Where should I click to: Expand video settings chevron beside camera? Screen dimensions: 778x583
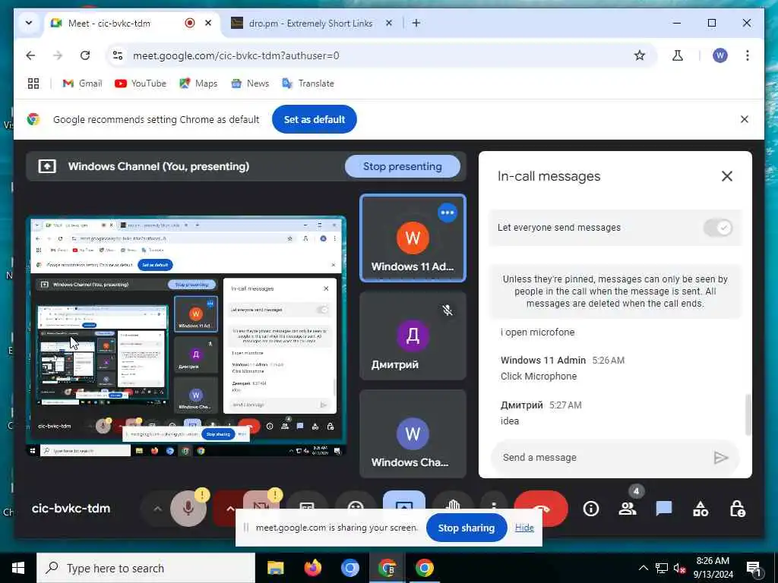click(x=229, y=508)
